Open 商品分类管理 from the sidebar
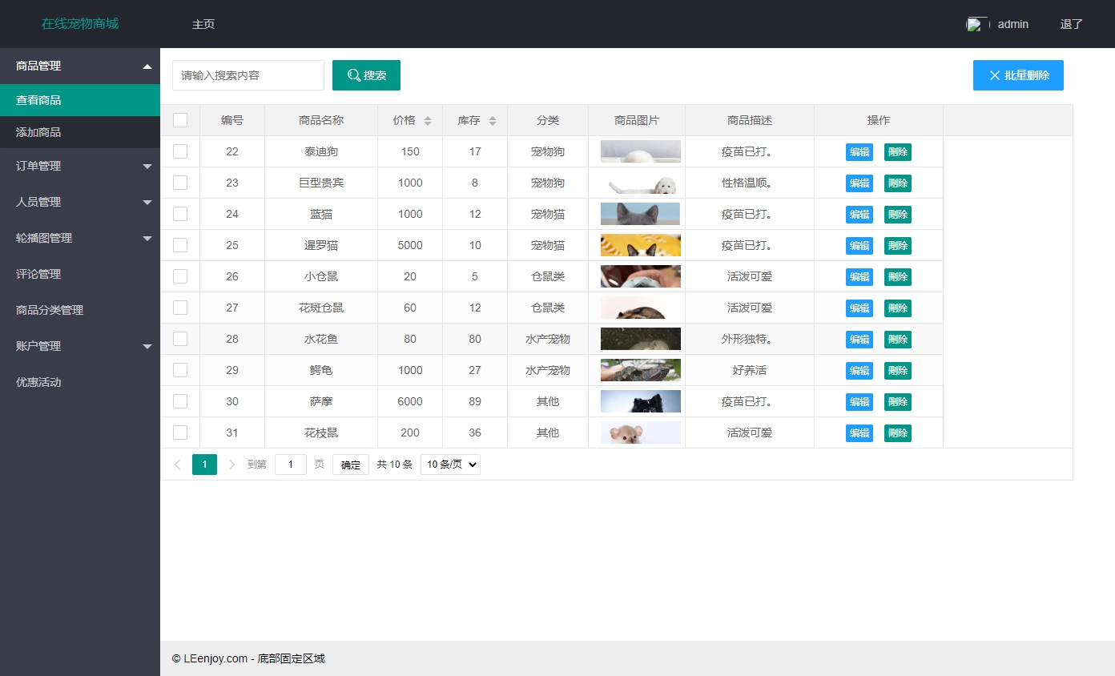 point(80,310)
